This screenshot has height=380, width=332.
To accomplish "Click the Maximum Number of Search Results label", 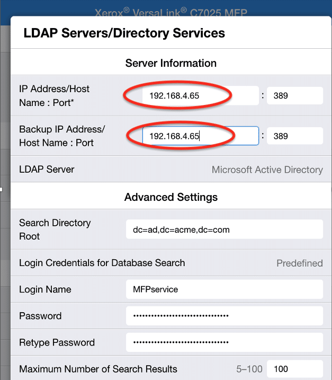I will tap(98, 369).
